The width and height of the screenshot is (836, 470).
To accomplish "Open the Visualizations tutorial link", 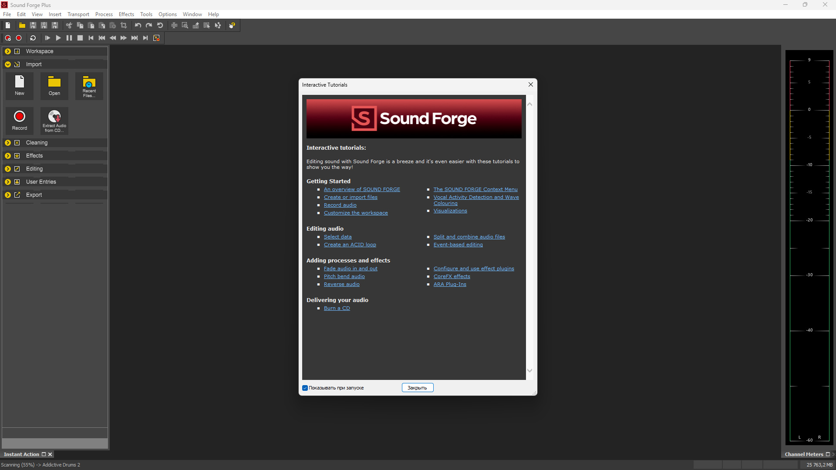I will 450,211.
